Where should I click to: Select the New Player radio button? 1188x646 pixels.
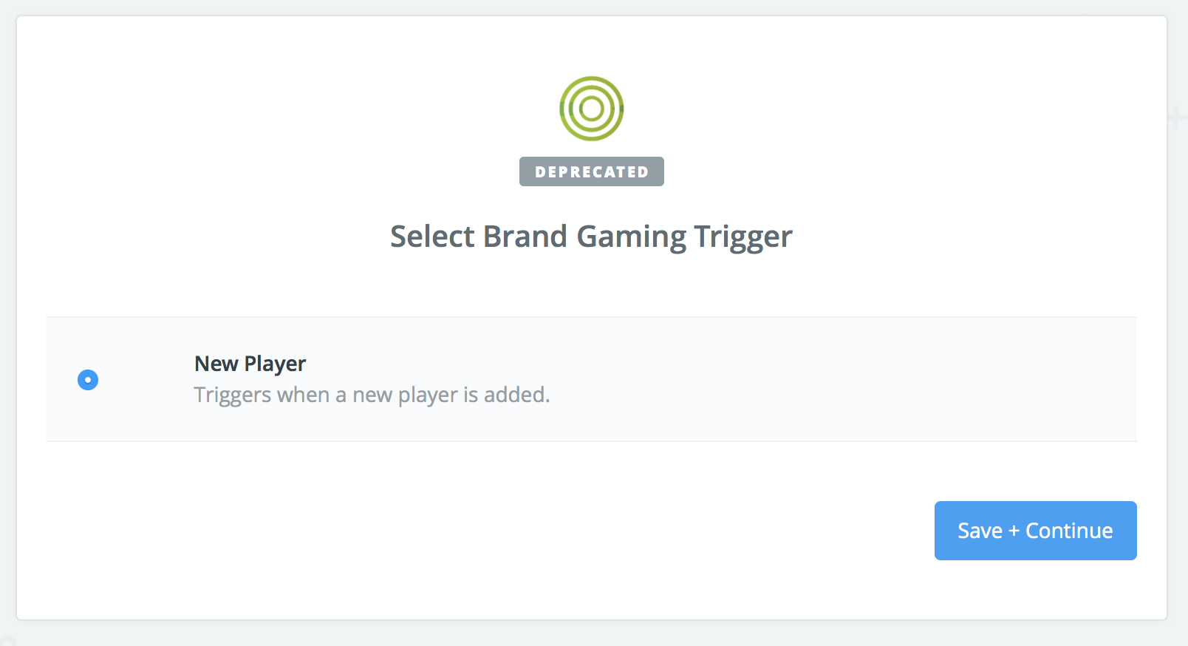click(88, 380)
